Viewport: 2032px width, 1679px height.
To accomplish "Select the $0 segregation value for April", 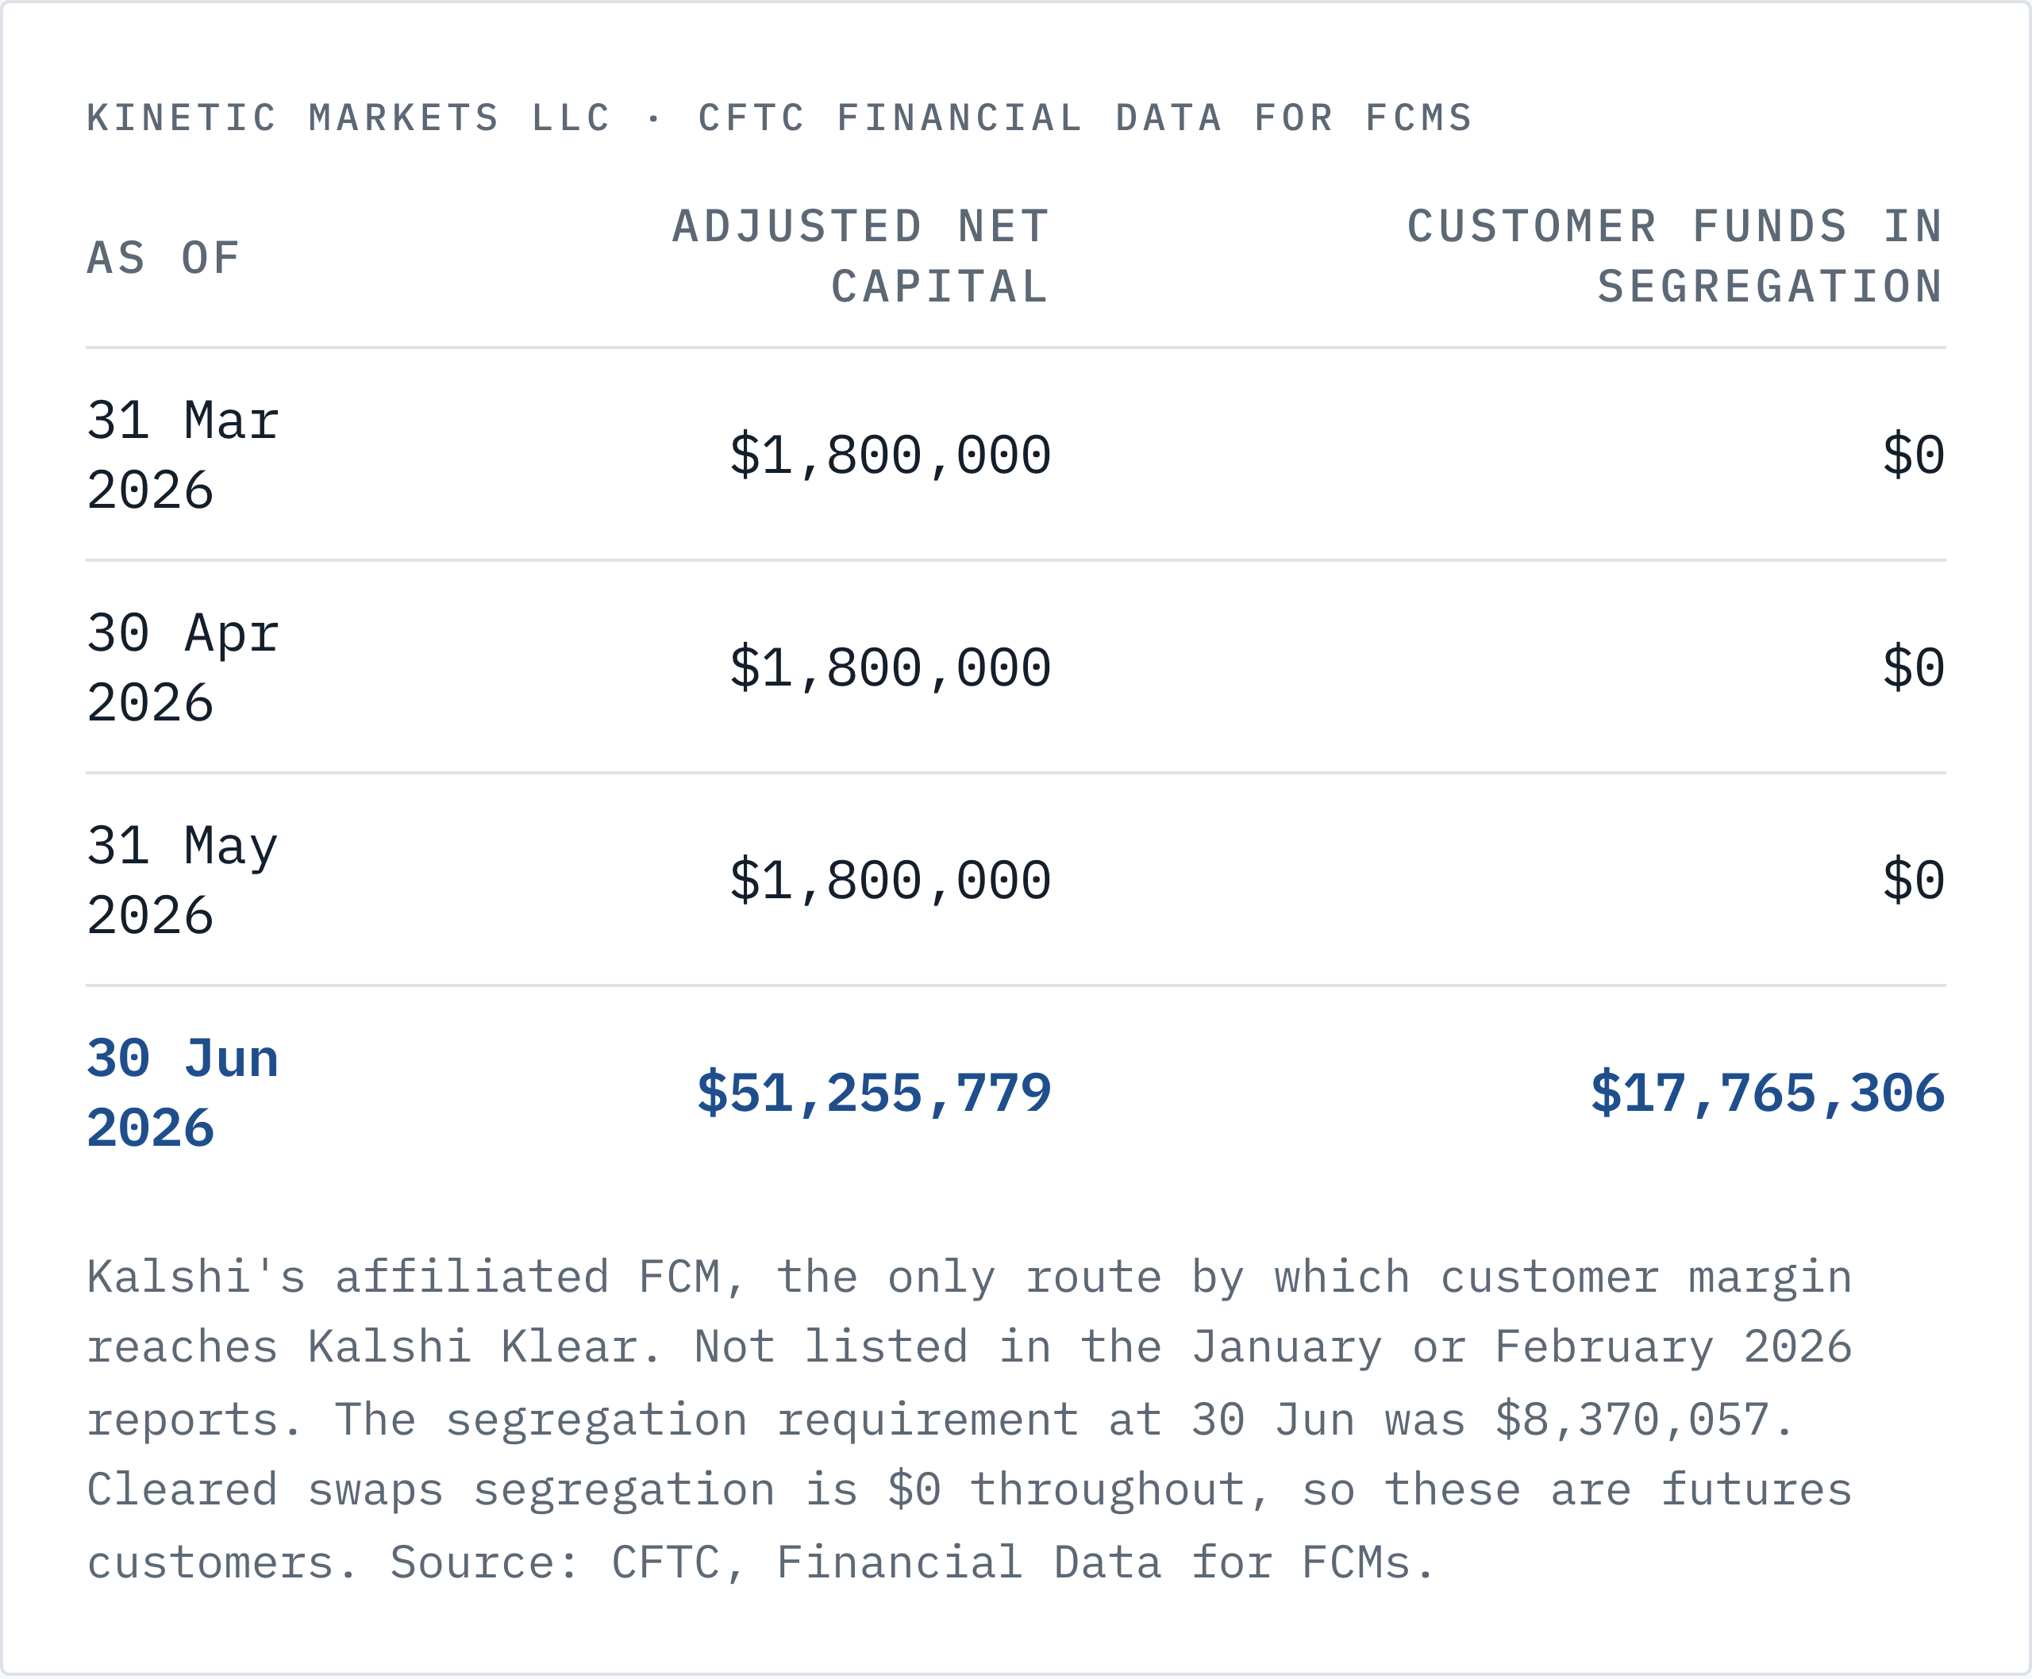I will pos(1914,667).
